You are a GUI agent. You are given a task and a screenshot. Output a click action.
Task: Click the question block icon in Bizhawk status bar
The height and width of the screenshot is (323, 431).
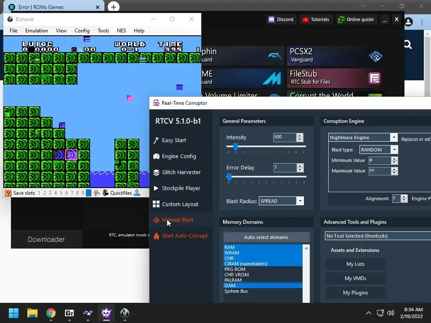tap(8, 193)
